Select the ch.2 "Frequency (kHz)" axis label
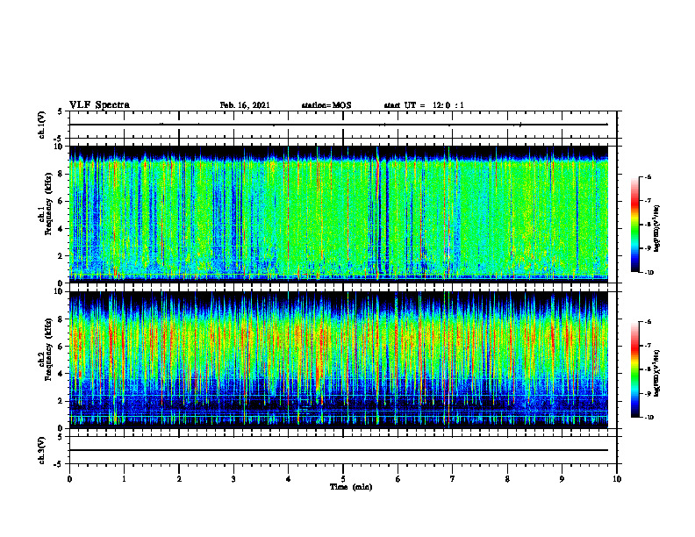The height and width of the screenshot is (537, 695). point(47,349)
